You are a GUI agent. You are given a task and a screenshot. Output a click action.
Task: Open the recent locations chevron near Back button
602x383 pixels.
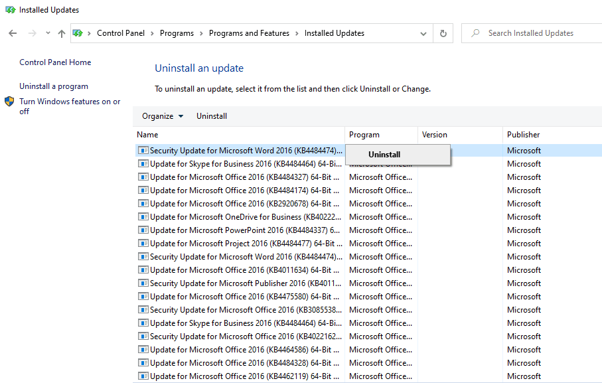pos(47,33)
